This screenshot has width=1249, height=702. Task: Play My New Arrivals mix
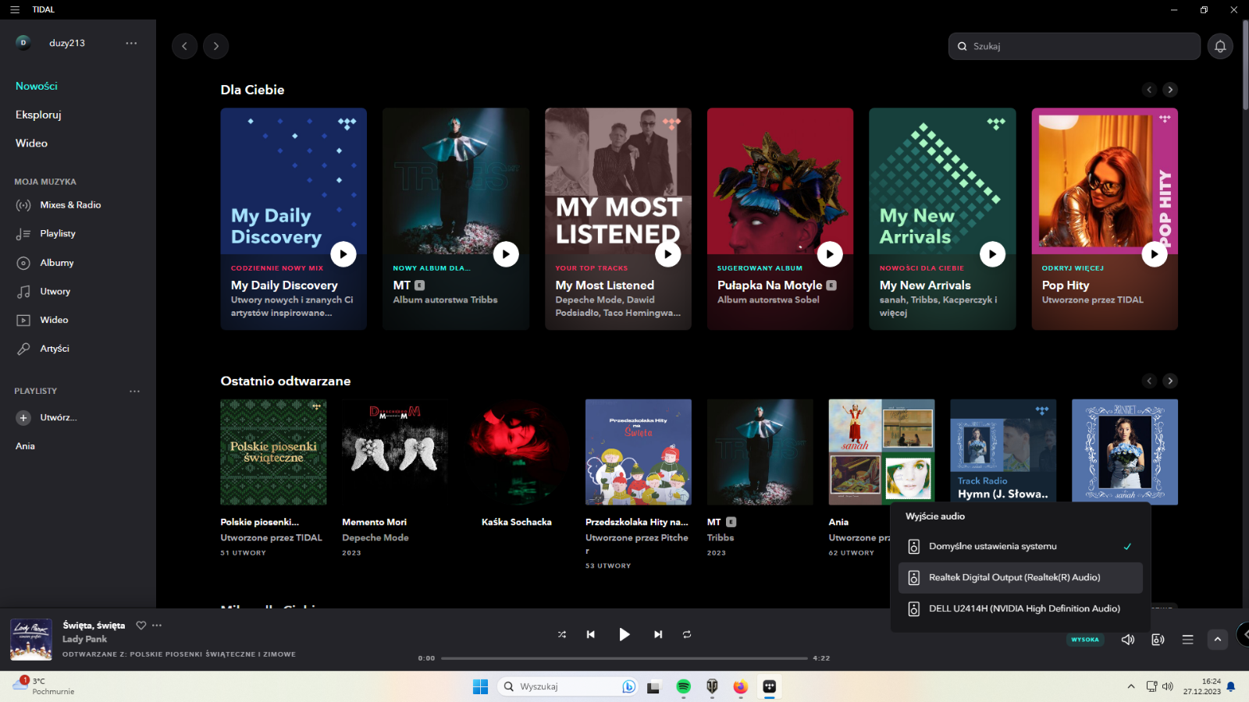pos(992,253)
